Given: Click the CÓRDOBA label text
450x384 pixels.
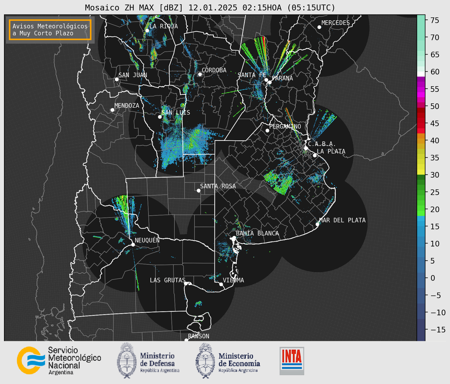Looking at the screenshot, I should [x=214, y=70].
